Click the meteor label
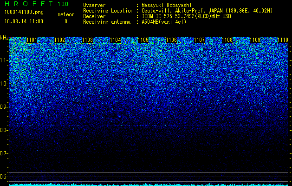This screenshot has height=186, width=292. click(66, 14)
